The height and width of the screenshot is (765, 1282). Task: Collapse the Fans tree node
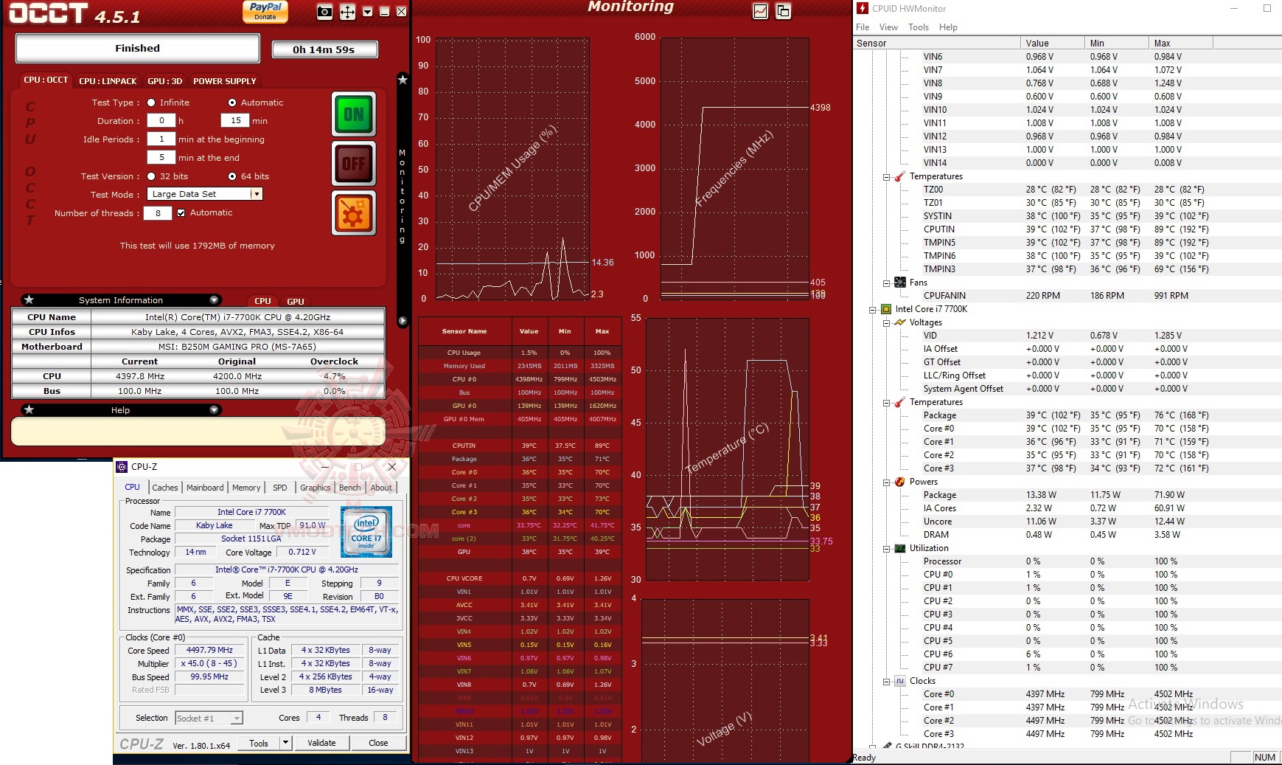point(886,283)
